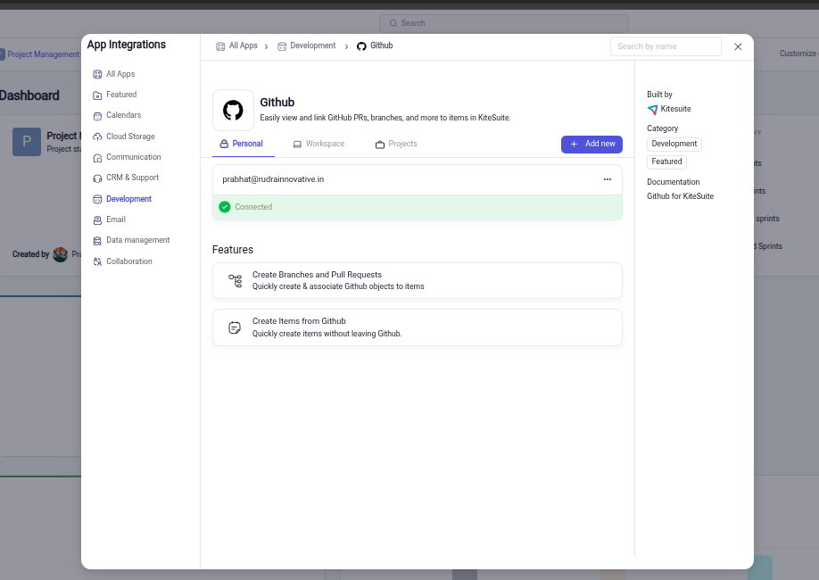Switch to the Projects tab
The height and width of the screenshot is (580, 819).
[396, 144]
